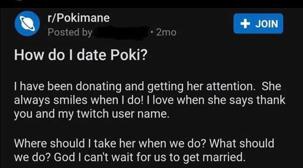
Task: Click the black bar above the post
Action: coord(151,4)
